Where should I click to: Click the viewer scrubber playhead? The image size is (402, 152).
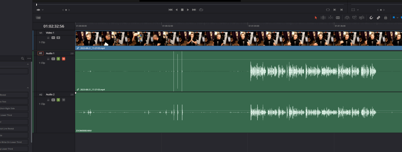(37, 5)
